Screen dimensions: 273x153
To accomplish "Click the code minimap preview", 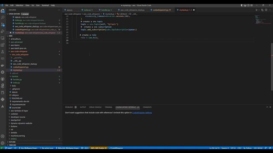I will click(x=263, y=20).
